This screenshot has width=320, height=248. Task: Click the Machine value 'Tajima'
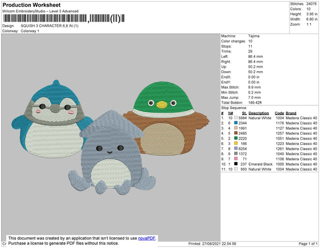(x=254, y=36)
